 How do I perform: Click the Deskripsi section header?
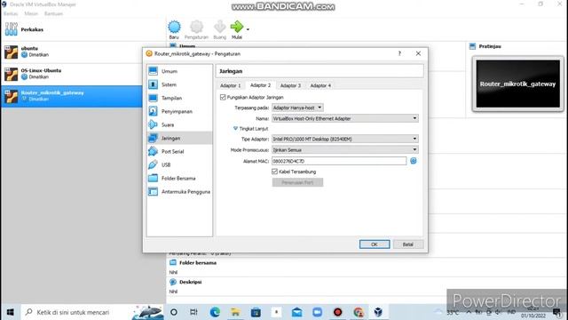[x=185, y=282]
